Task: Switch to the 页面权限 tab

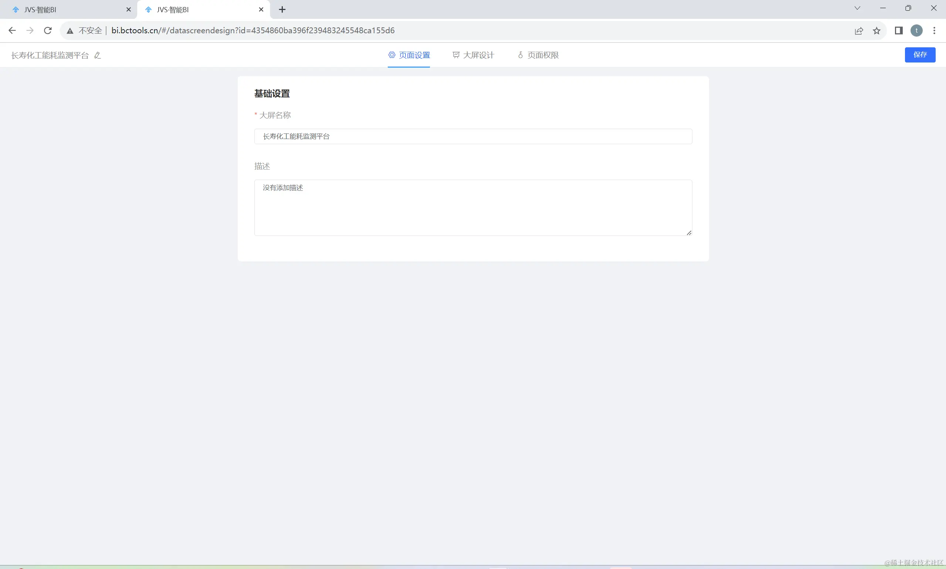Action: coord(538,55)
